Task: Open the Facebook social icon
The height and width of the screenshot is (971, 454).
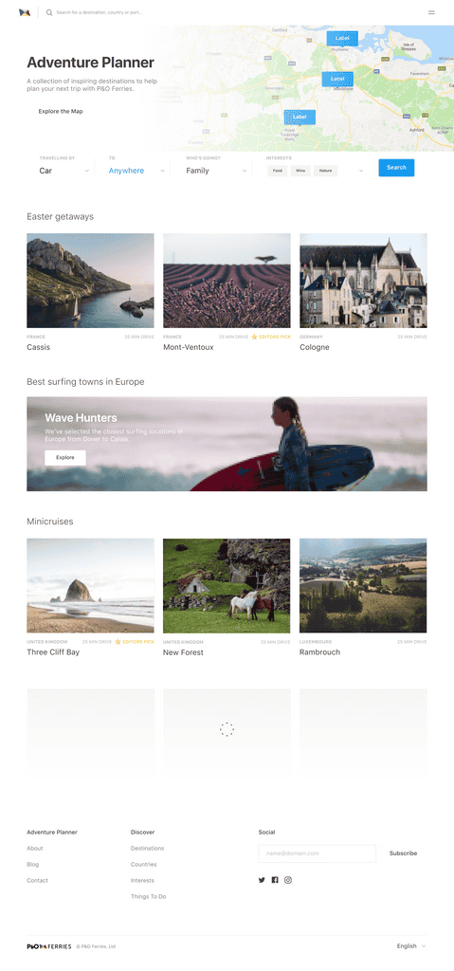Action: pyautogui.click(x=275, y=880)
